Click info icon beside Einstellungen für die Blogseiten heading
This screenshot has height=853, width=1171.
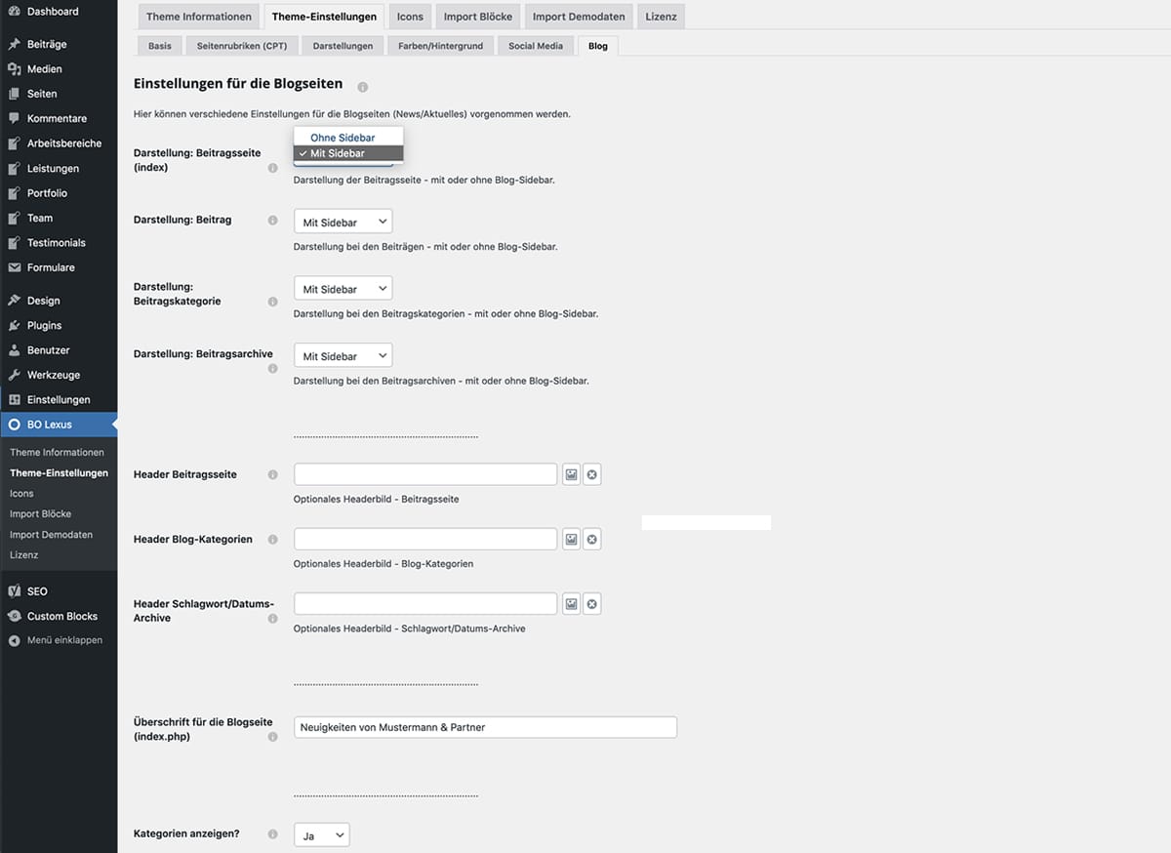coord(363,87)
